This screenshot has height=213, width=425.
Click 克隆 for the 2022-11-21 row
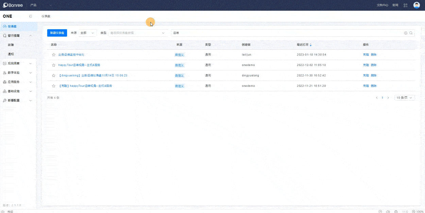coord(366,86)
